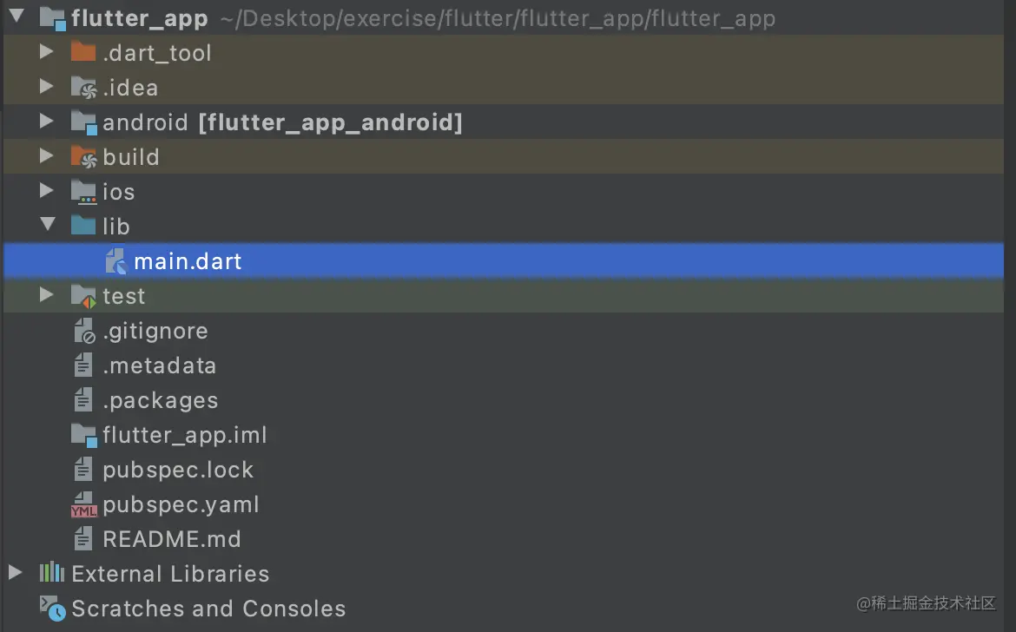This screenshot has width=1016, height=632.
Task: Expand the test folder arrow
Action: pos(47,296)
